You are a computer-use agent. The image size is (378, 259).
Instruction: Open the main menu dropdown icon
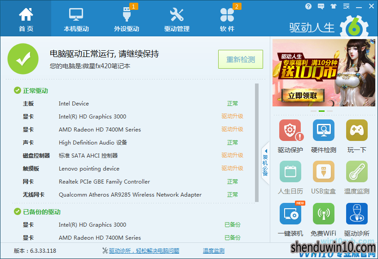pos(346,6)
